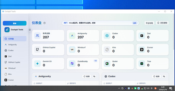Click the Antigravity logo in the 207 card
Image resolution: width=175 pixels, height=91 pixels.
click(x=72, y=36)
